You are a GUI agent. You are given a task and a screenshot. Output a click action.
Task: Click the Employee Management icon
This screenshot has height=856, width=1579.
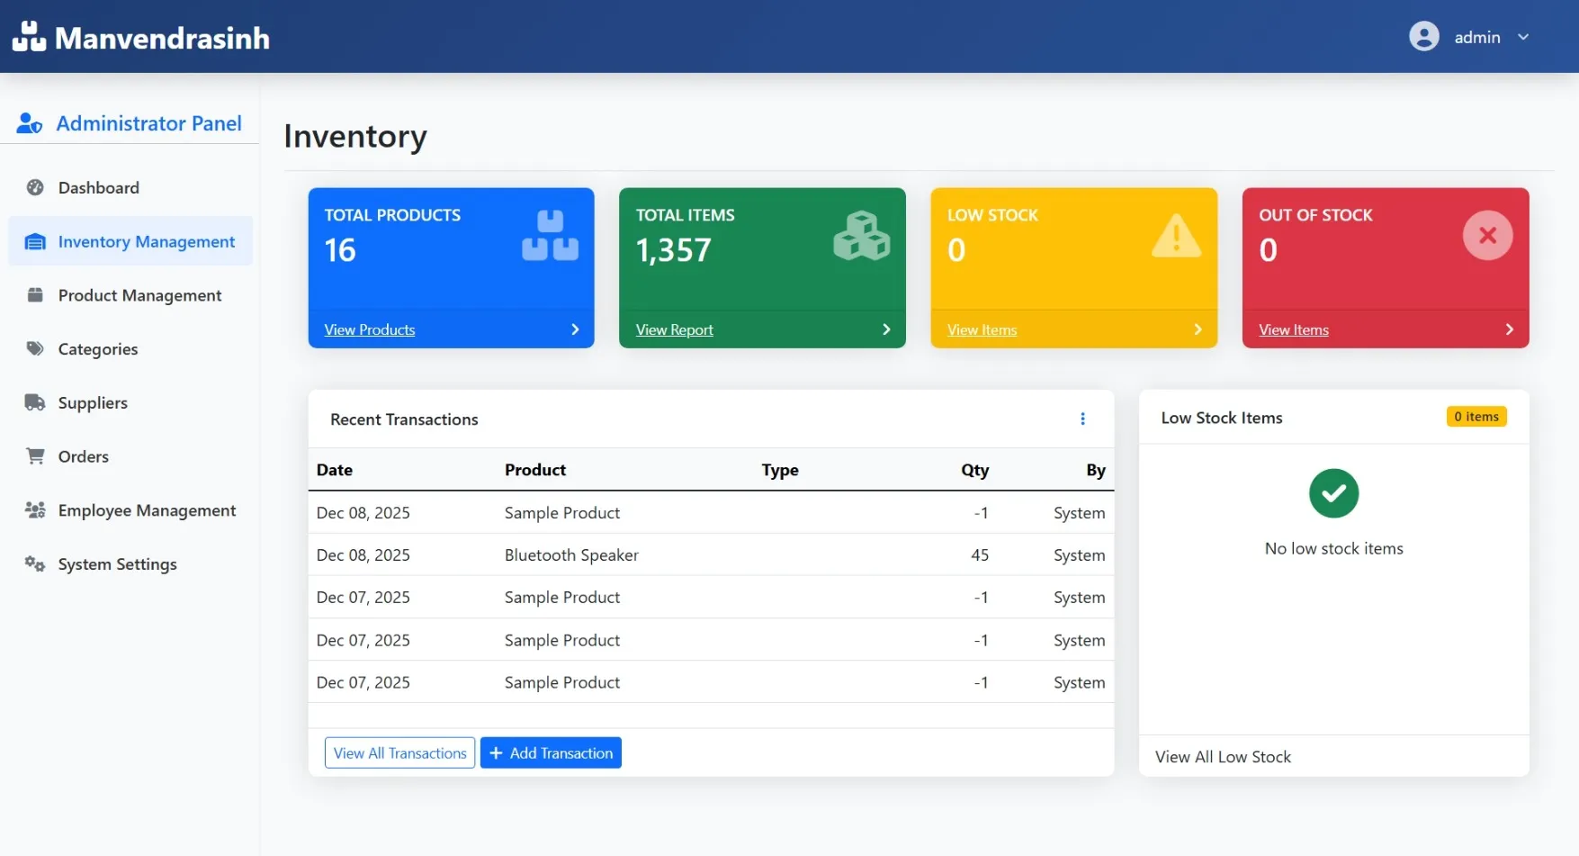(x=35, y=509)
